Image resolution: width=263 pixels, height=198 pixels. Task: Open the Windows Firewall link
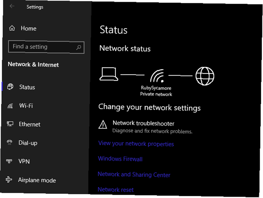click(120, 159)
